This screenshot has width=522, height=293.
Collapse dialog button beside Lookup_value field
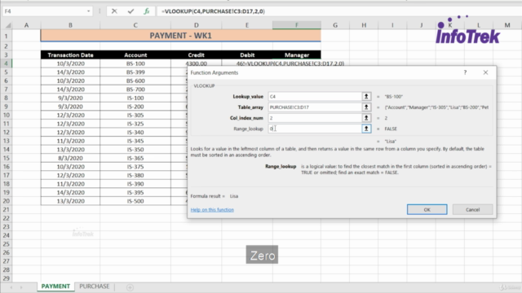point(366,96)
